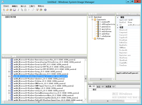
Task: Collapse the 设置 settings section
Action: tap(118, 27)
